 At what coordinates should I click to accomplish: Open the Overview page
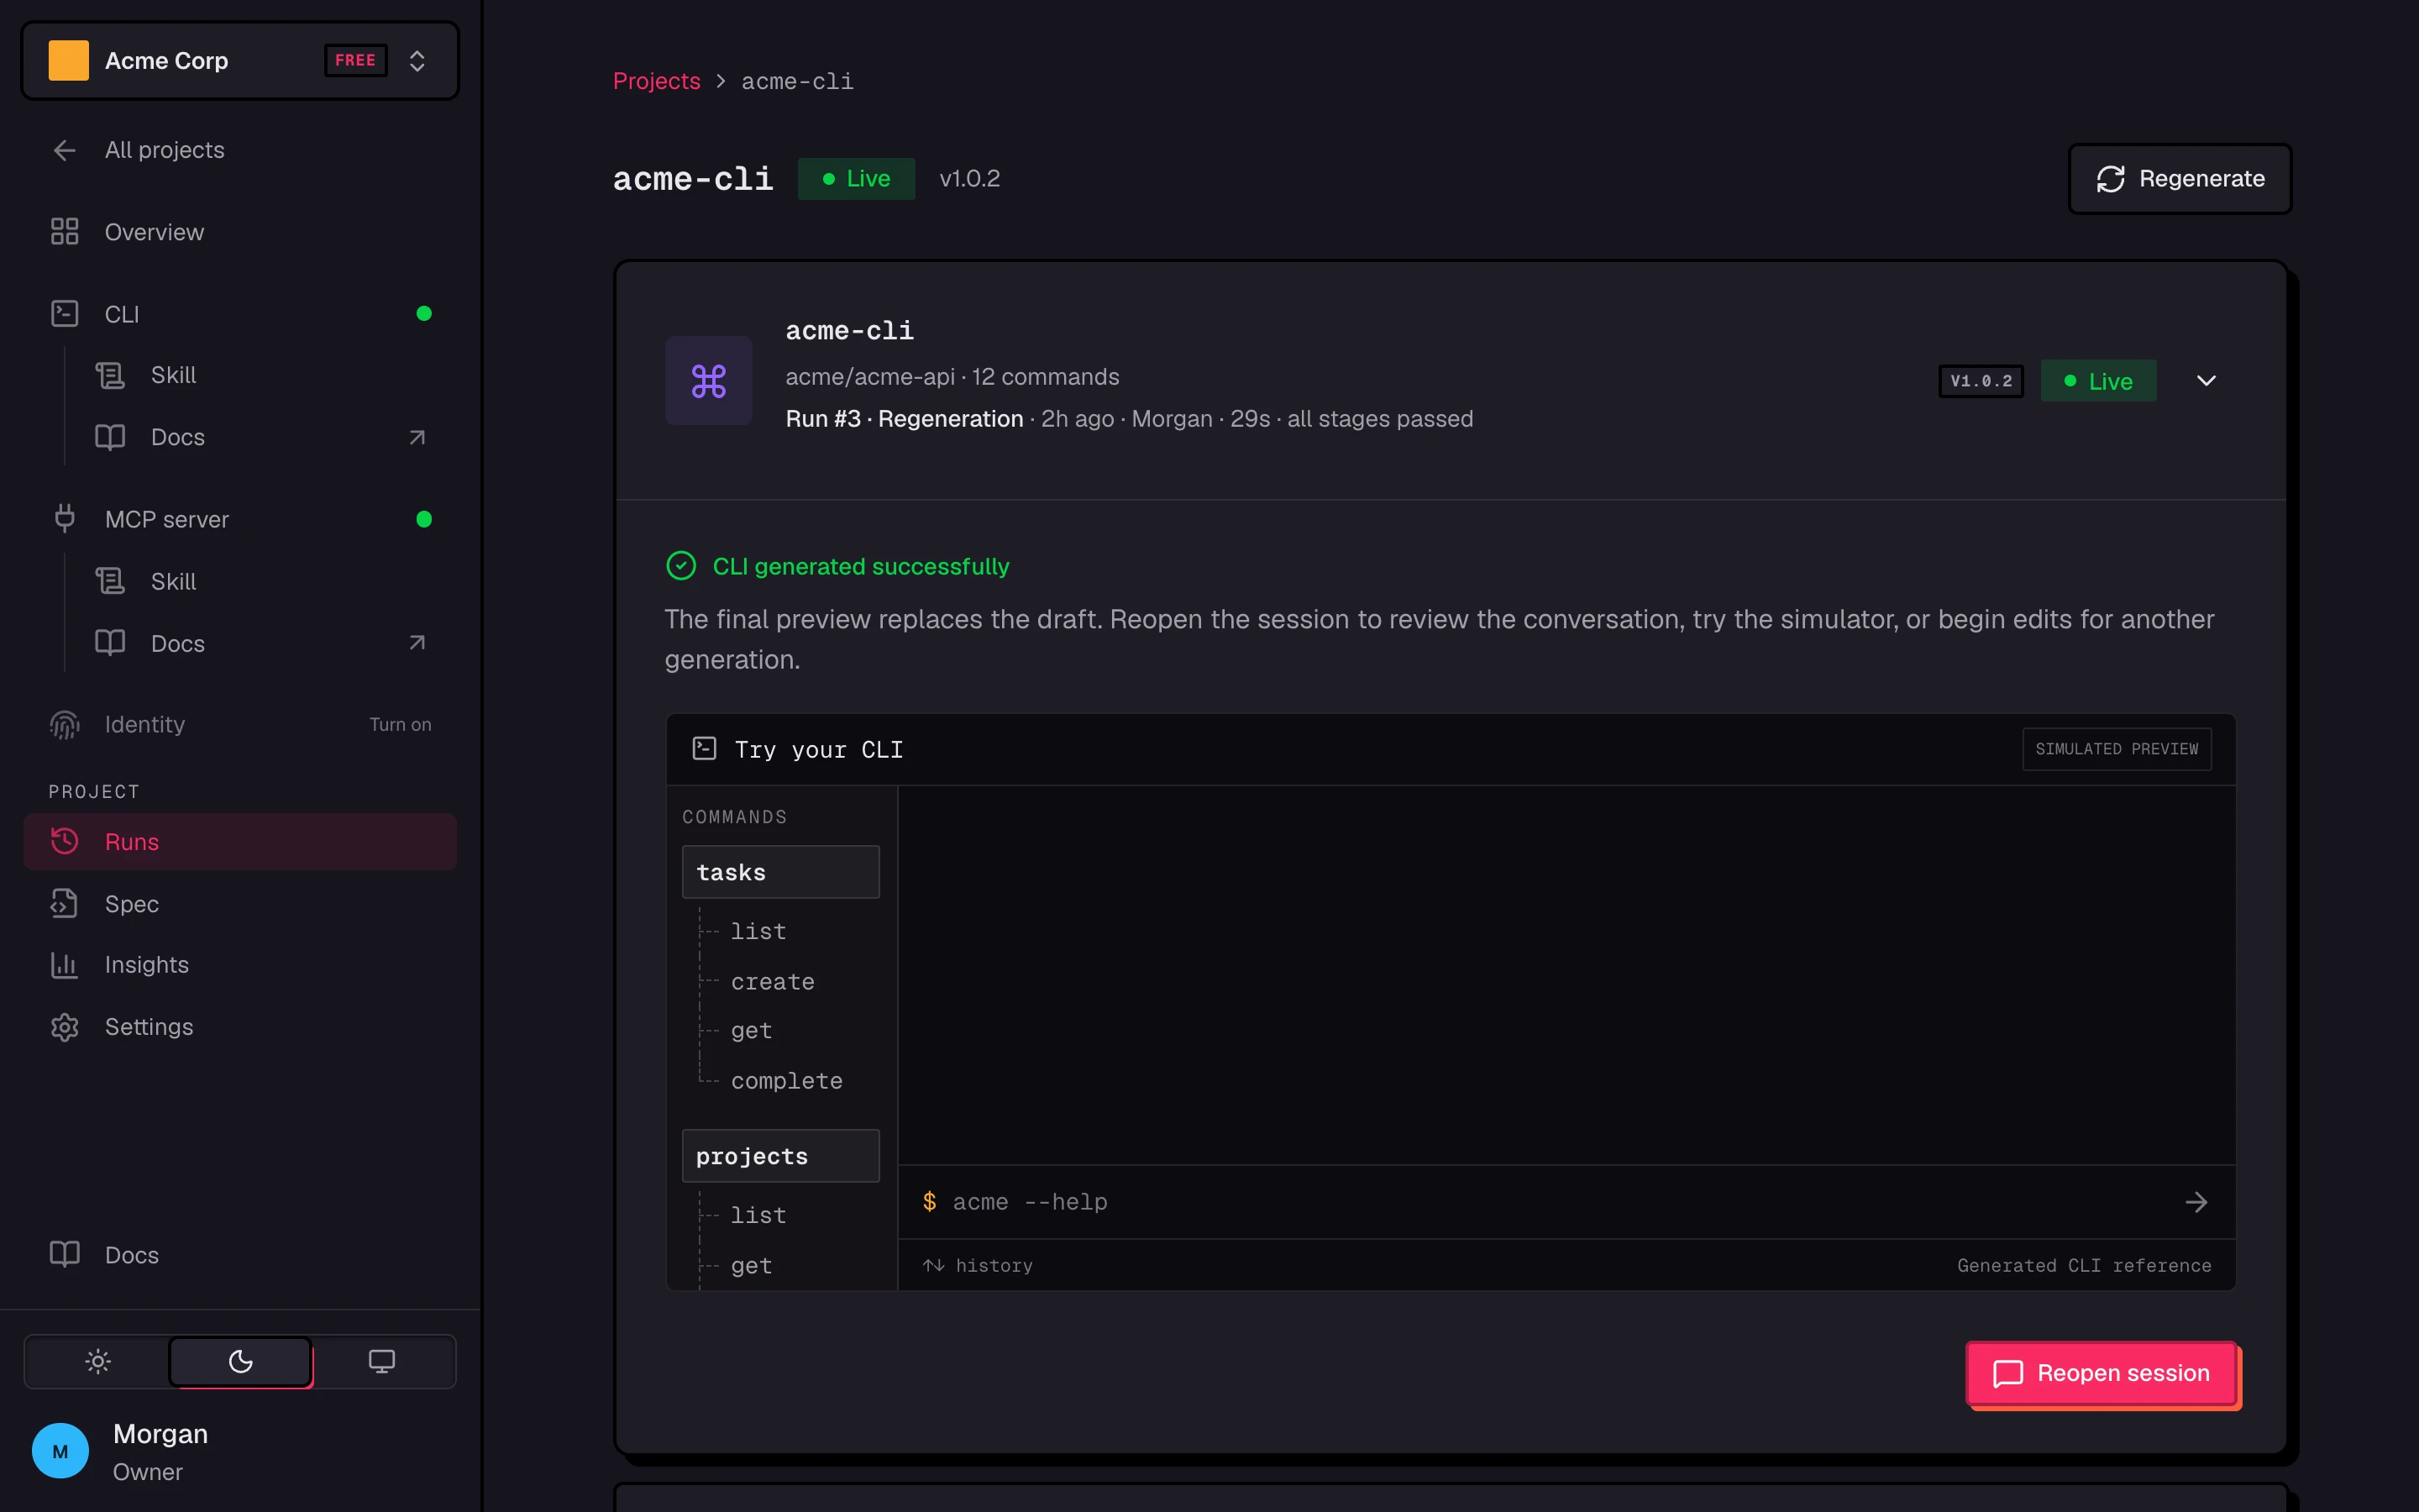click(239, 232)
